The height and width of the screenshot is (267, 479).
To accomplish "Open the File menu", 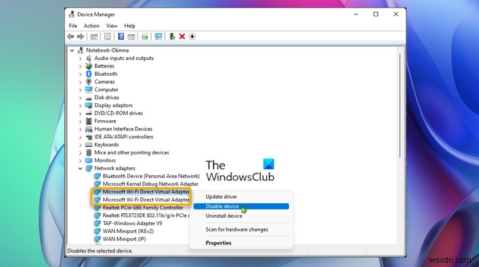I will click(x=73, y=26).
